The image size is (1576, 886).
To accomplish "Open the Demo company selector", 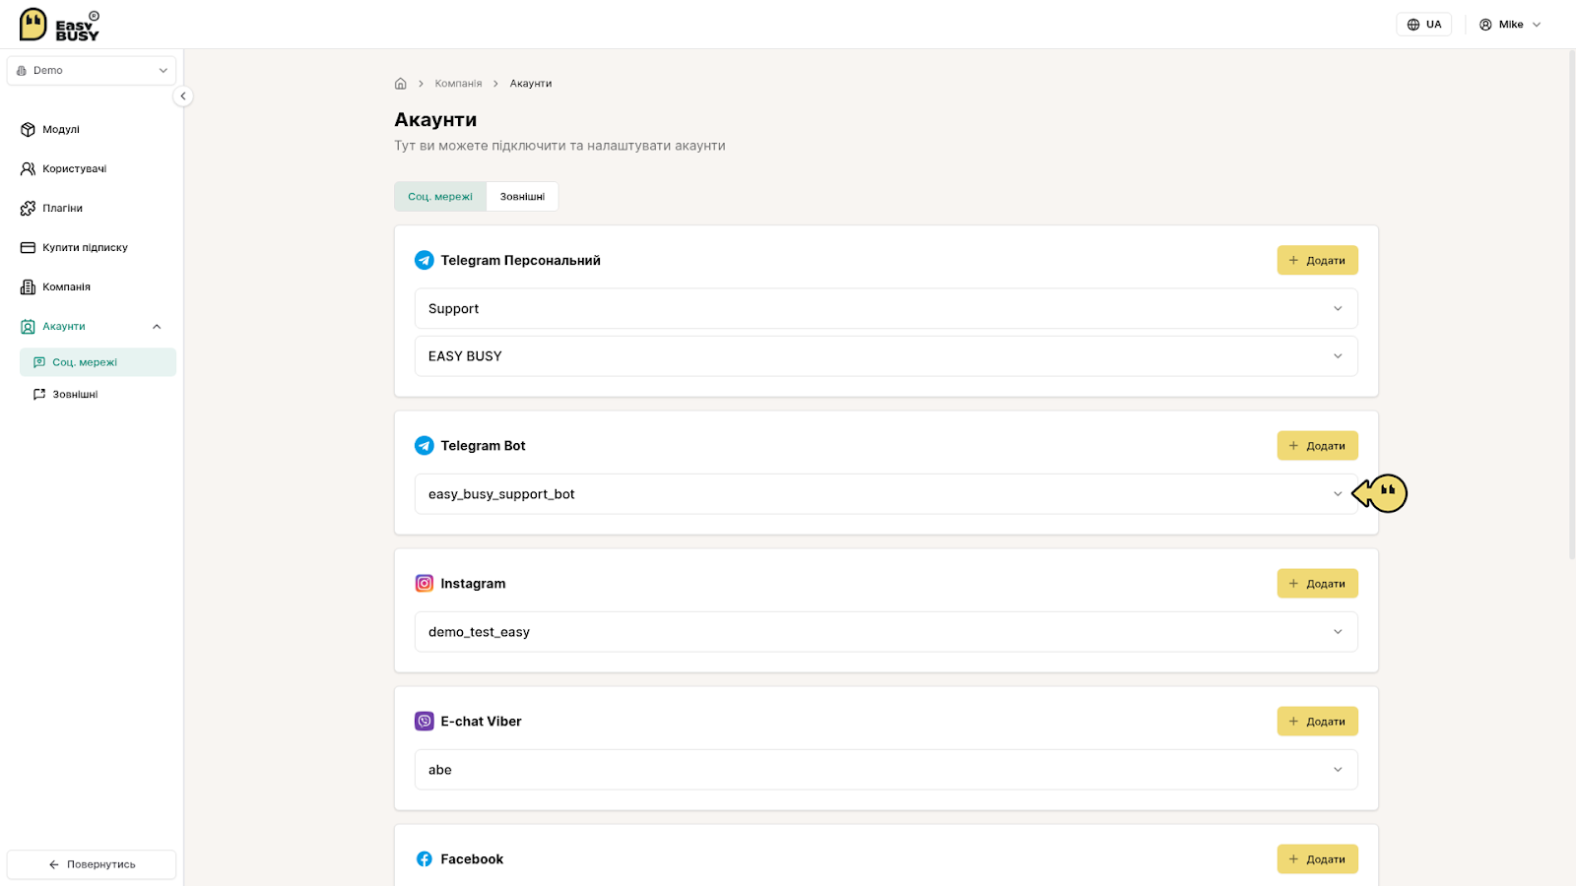I will (x=92, y=71).
